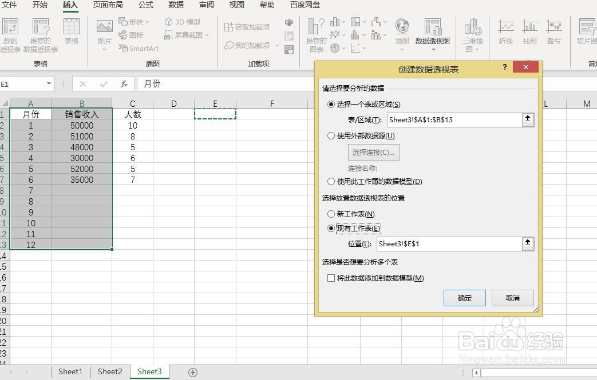Image resolution: width=597 pixels, height=380 pixels.
Task: Confirm the dialog with 确定
Action: coord(464,298)
